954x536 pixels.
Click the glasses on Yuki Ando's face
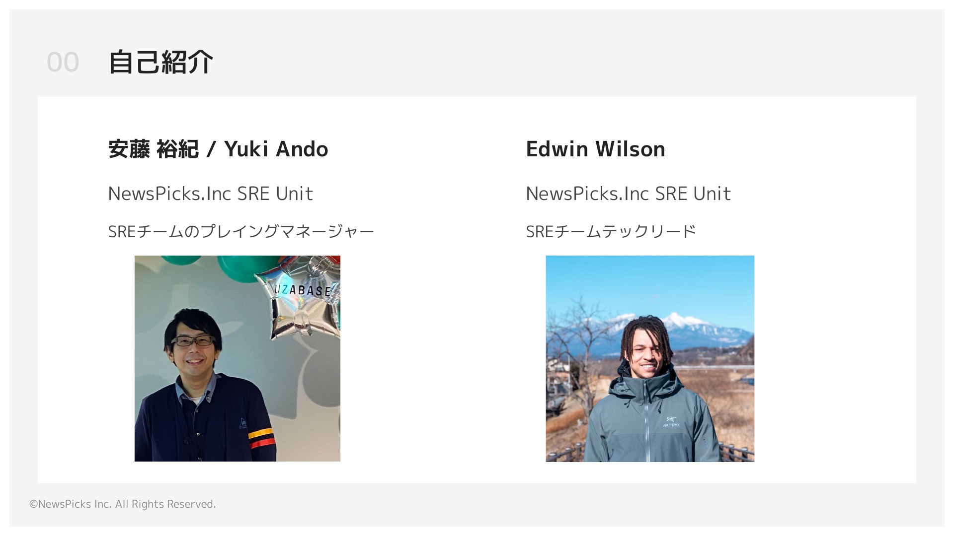193,341
